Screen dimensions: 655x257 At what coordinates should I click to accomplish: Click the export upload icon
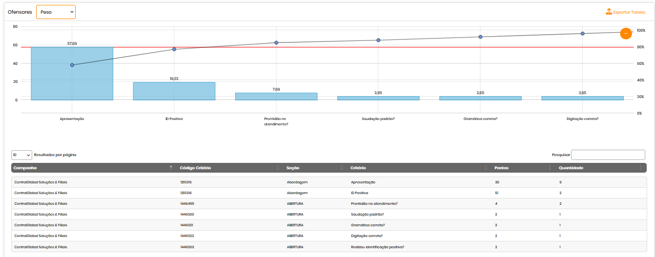tap(609, 12)
